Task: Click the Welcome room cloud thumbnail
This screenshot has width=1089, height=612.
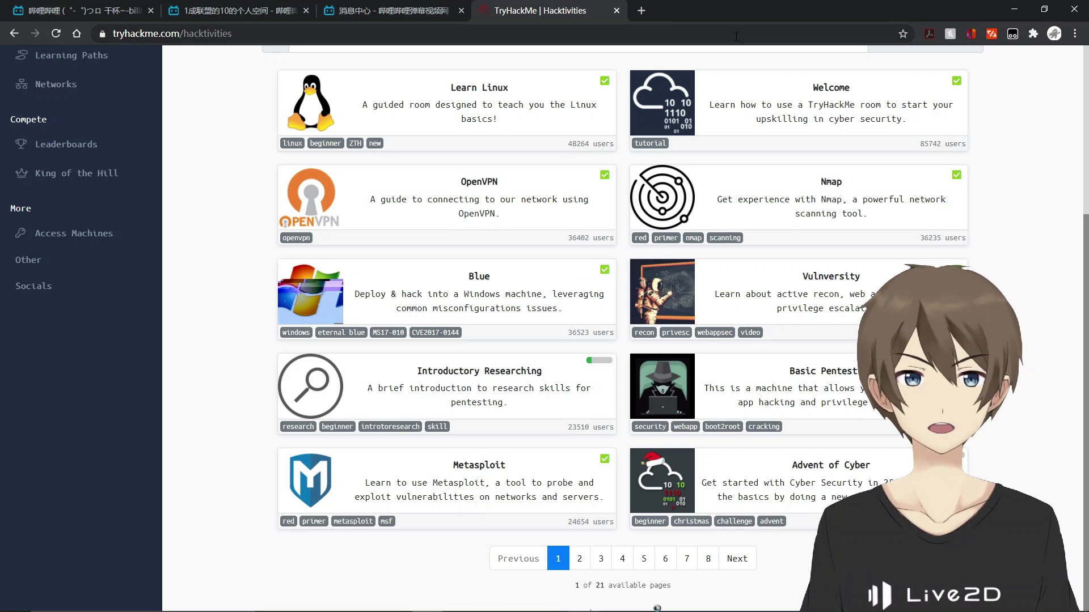Action: click(662, 103)
